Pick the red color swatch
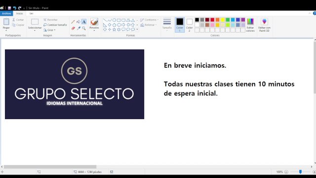 tap(212, 20)
